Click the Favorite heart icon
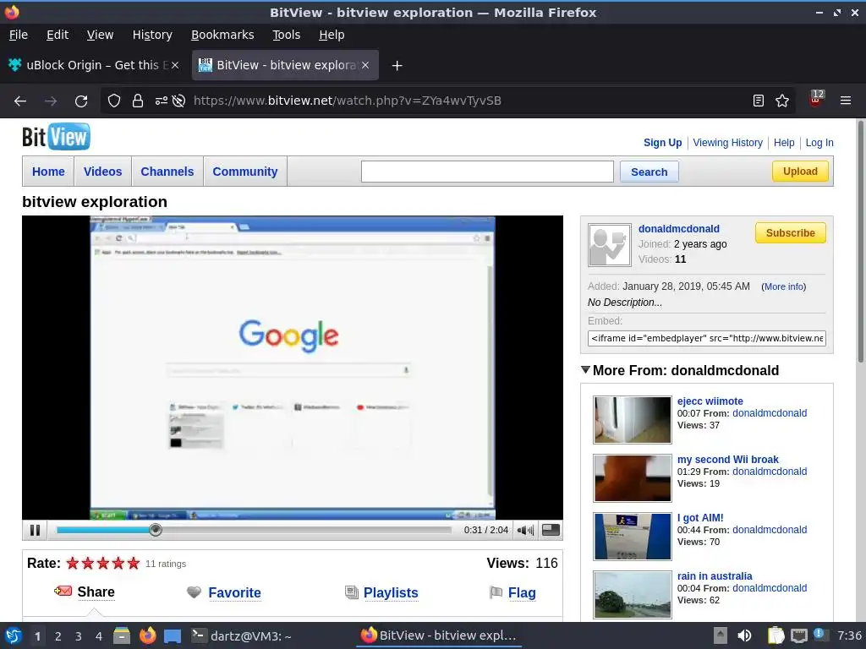 coord(194,592)
